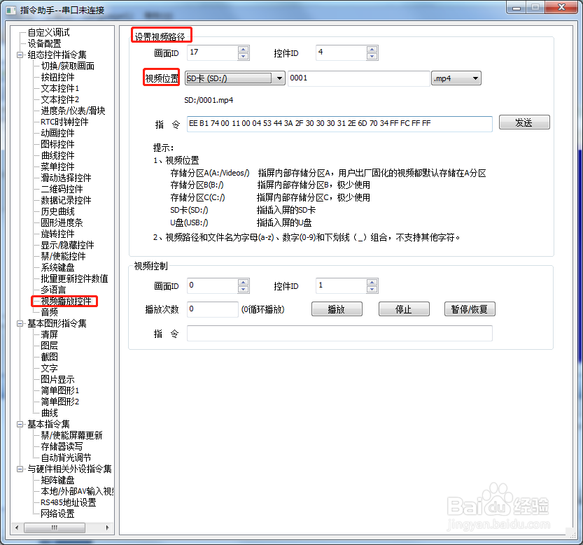Select 自动背光调节 tree item
This screenshot has width=583, height=545.
[66, 458]
